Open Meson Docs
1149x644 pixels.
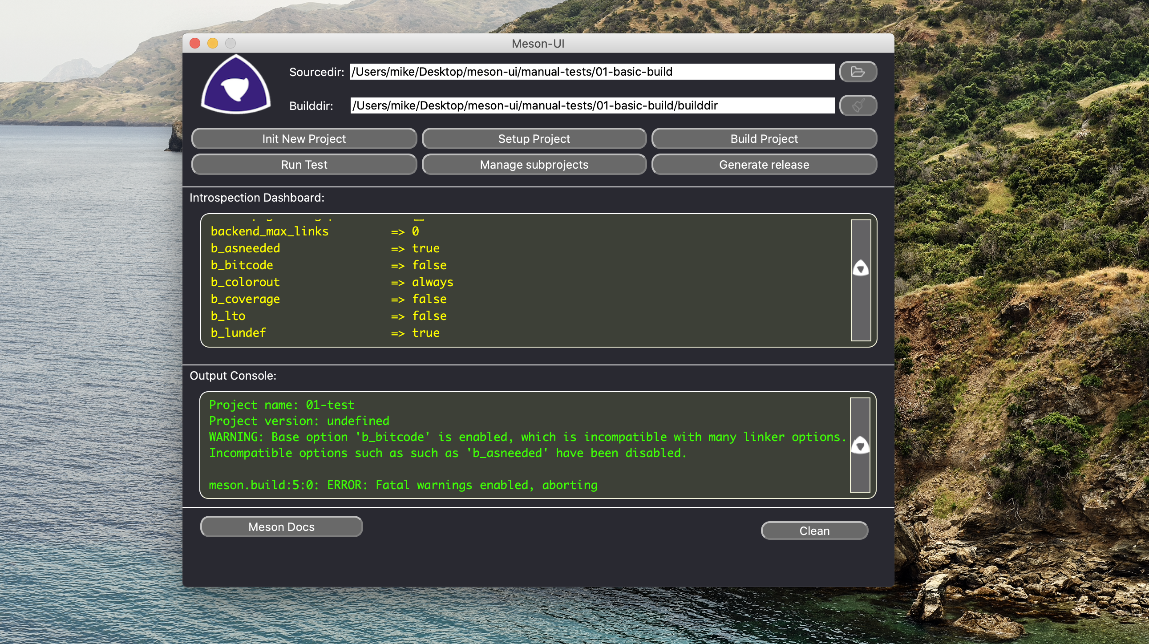[281, 527]
